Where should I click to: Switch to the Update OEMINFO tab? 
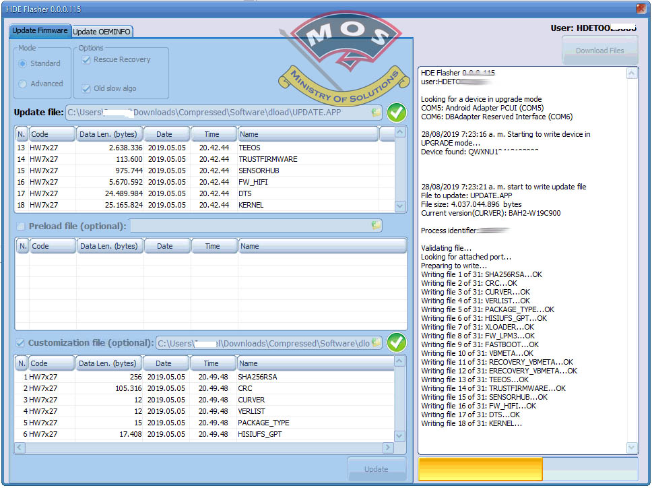coord(102,31)
